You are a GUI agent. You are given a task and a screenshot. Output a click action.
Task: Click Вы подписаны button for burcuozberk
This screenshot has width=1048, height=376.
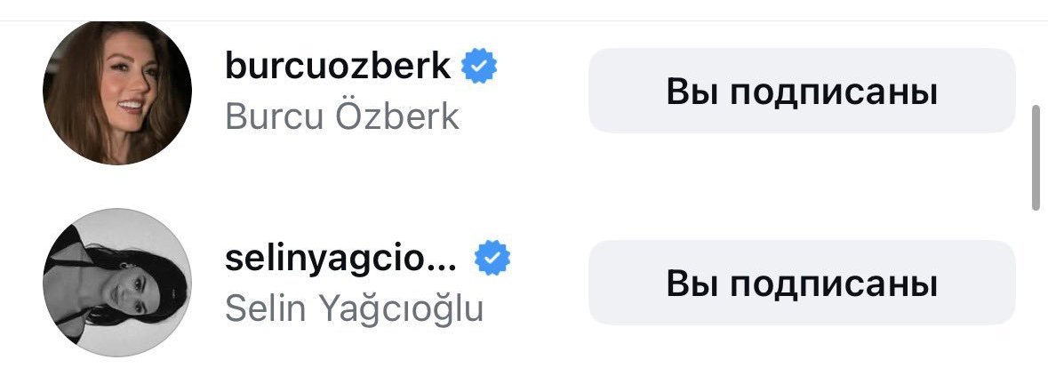click(x=802, y=91)
